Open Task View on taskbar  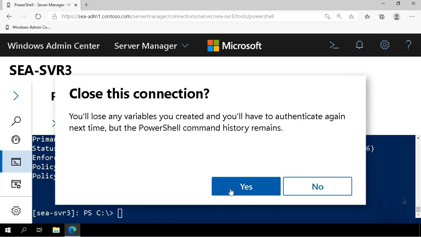[39, 230]
